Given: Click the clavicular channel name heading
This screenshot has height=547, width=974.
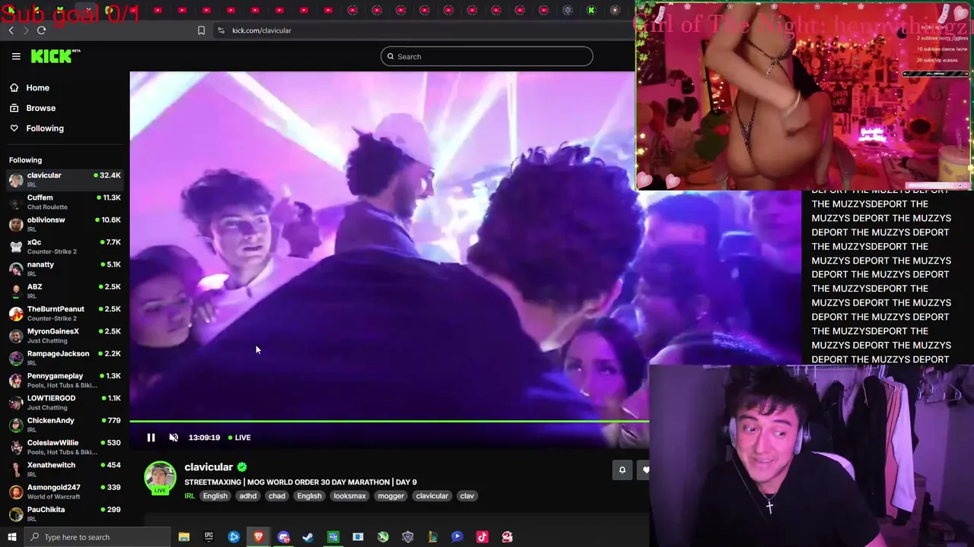Looking at the screenshot, I should tap(208, 467).
